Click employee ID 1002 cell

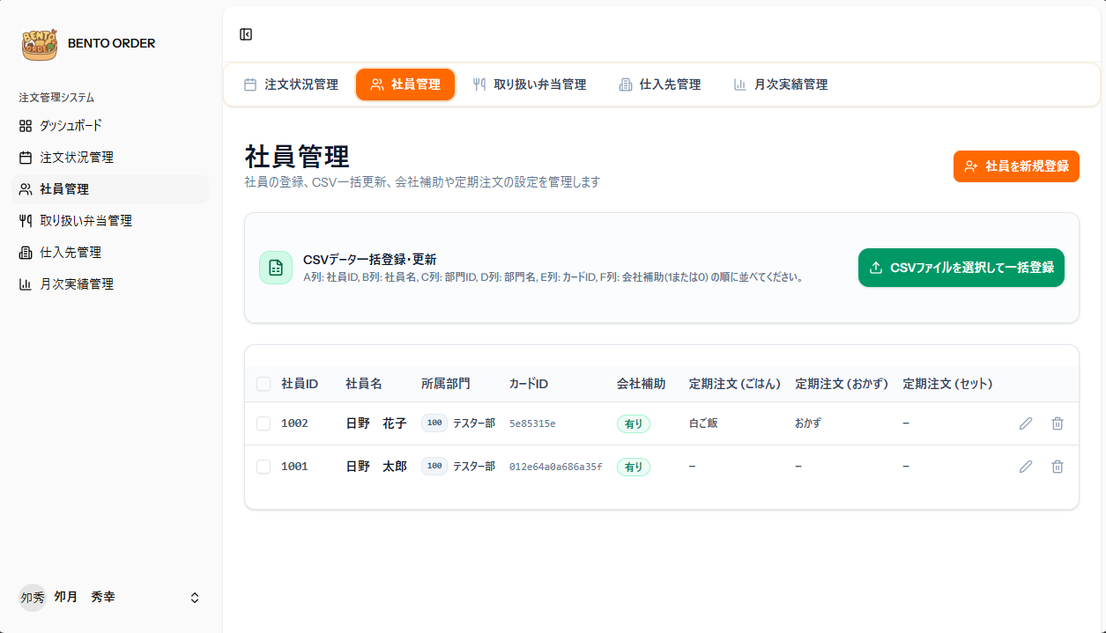click(294, 423)
